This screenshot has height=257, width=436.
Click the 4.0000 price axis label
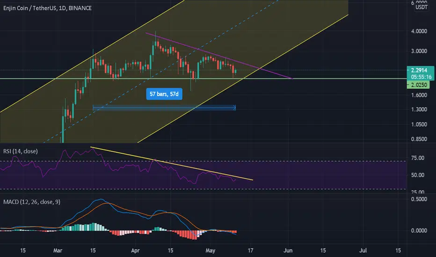419,31
